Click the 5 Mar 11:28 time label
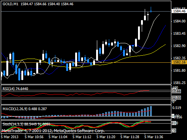This screenshot has height=140, width=187. pyautogui.click(x=130, y=137)
